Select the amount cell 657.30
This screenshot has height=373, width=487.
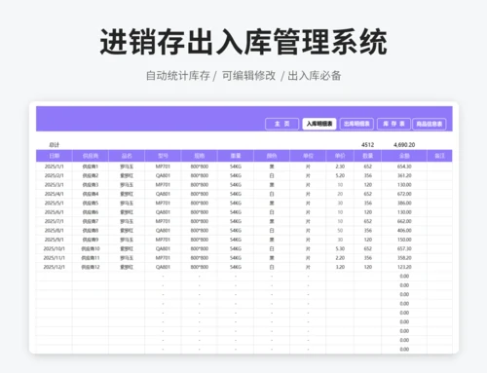click(x=404, y=248)
